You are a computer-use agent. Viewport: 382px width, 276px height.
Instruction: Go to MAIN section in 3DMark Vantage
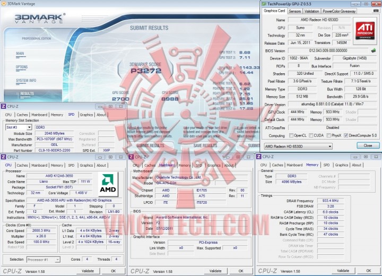point(20,54)
